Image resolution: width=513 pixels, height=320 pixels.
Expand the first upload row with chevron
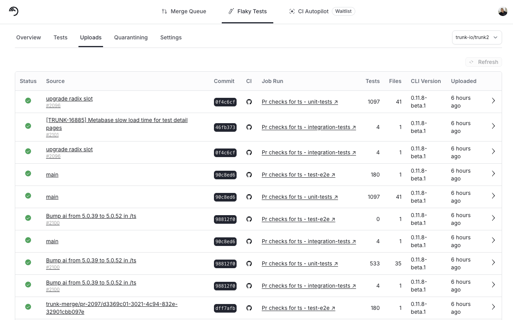pyautogui.click(x=493, y=101)
